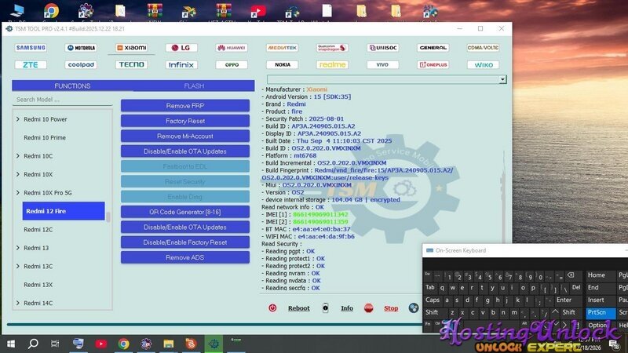Click the Realme brand icon
The height and width of the screenshot is (353, 628).
tap(332, 65)
